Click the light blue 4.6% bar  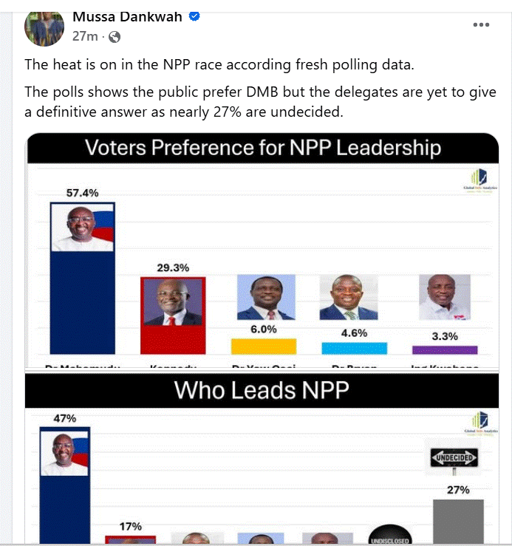coord(354,348)
